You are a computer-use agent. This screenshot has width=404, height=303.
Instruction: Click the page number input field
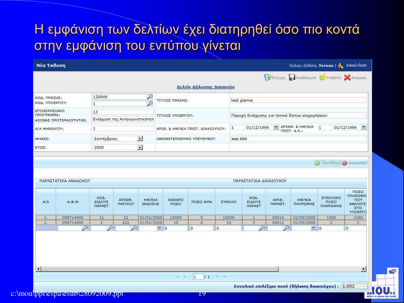click(x=198, y=277)
